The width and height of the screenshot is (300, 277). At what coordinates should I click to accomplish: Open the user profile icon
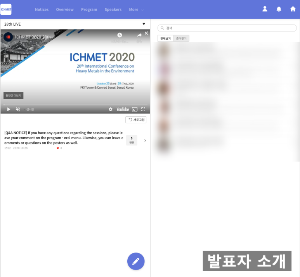(265, 9)
